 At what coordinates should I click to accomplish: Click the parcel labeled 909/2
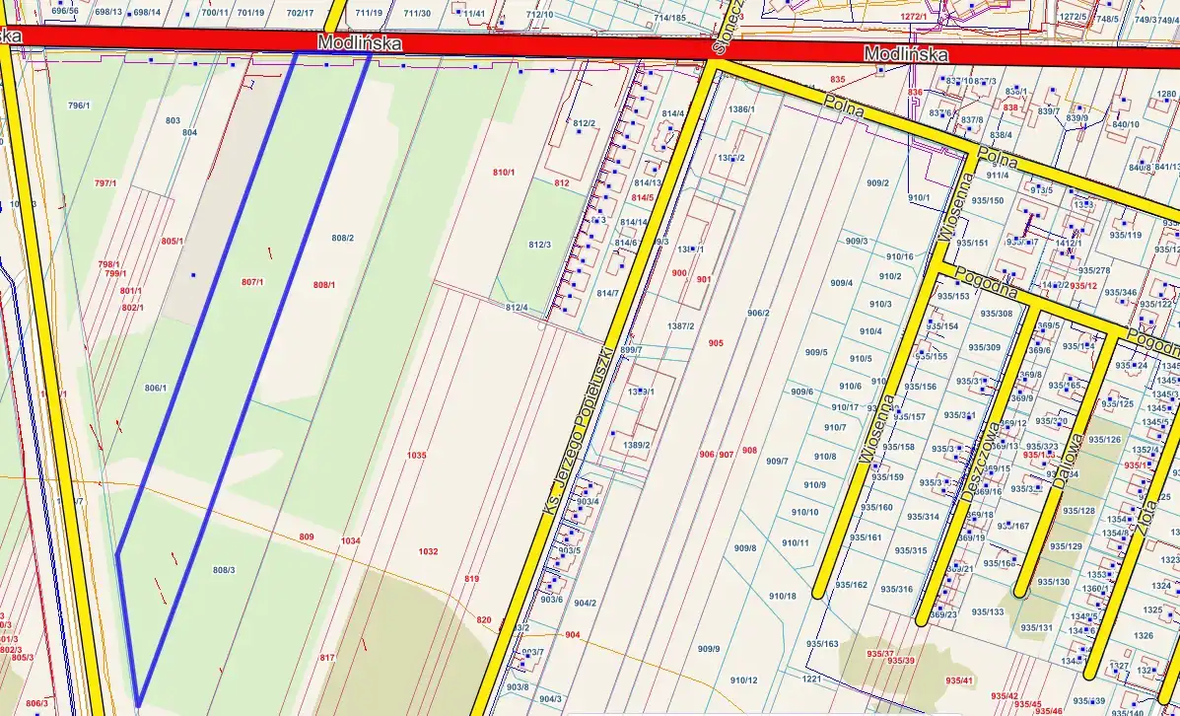click(877, 183)
